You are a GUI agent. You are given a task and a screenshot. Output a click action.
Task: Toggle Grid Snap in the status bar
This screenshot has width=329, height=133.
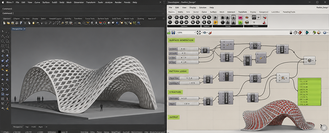pyautogui.click(x=84, y=132)
